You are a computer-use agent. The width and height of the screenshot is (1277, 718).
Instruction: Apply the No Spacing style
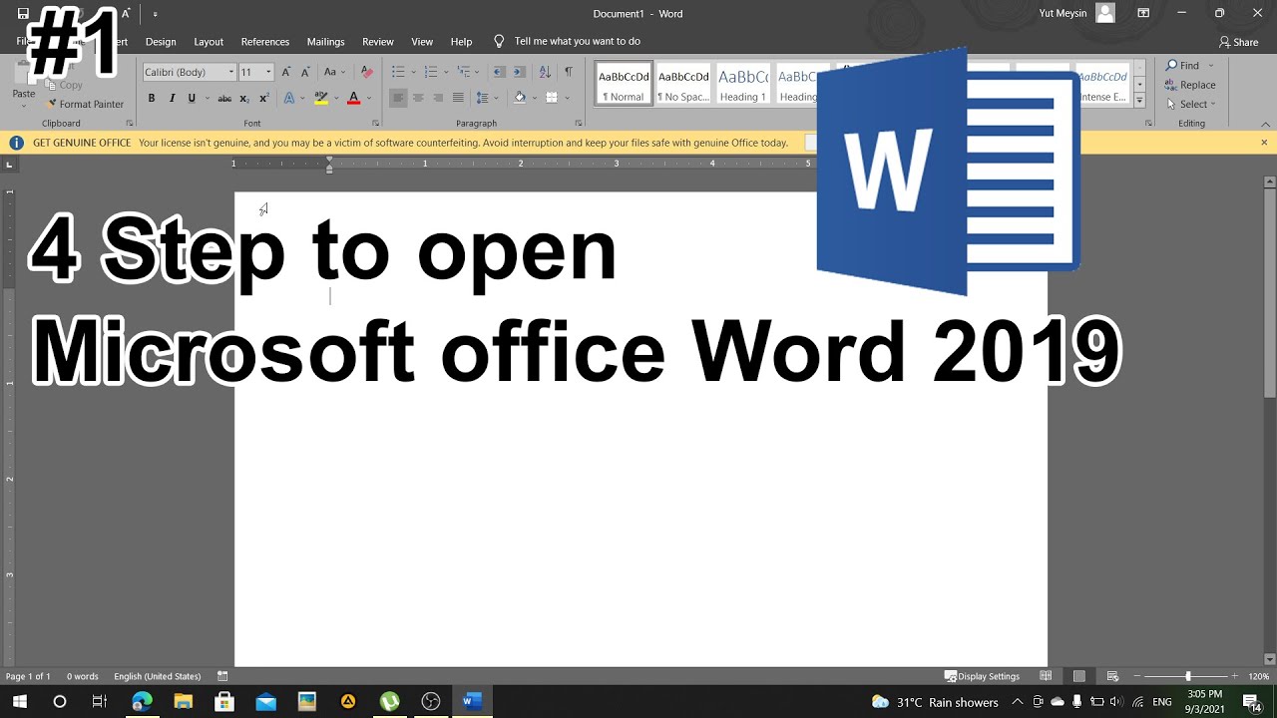(683, 84)
